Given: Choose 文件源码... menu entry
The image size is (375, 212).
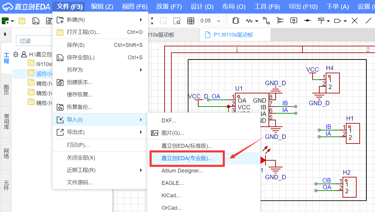Looking at the screenshot, I should 100,183.
